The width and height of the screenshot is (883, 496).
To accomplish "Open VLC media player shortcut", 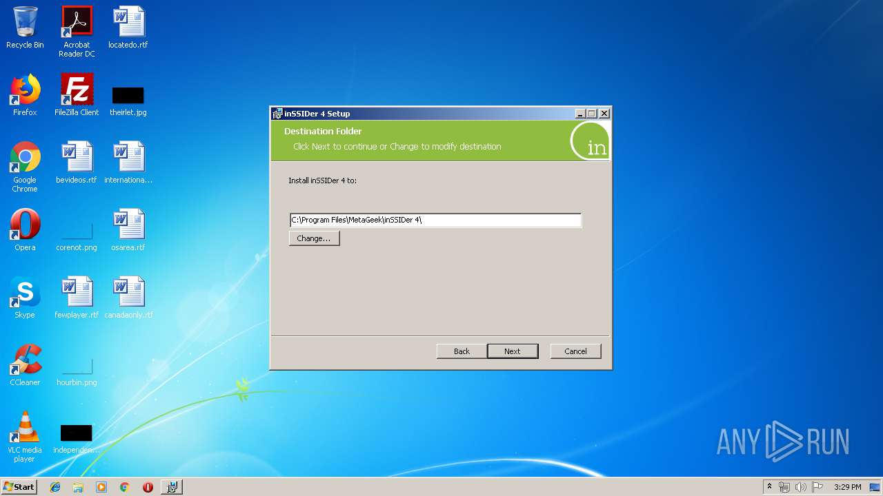I will [25, 437].
